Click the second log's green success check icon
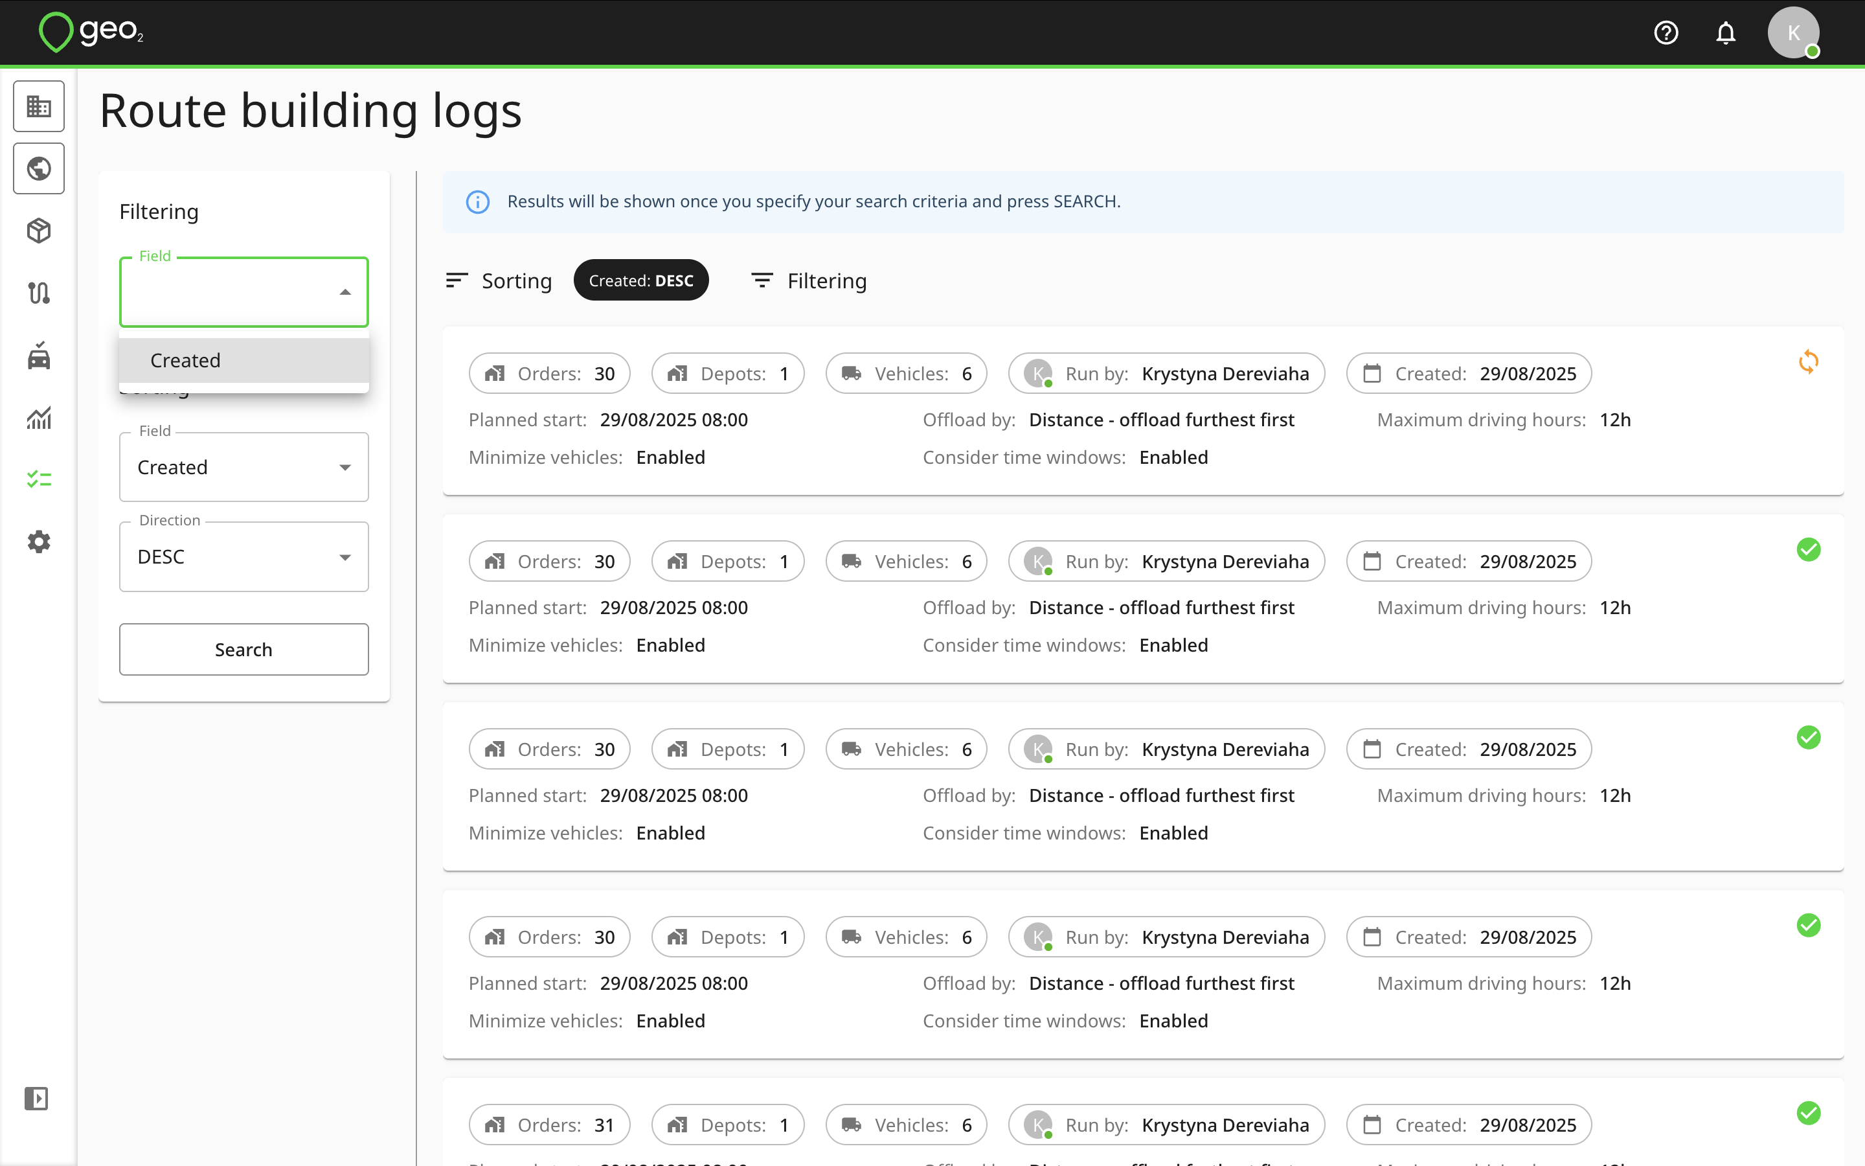 click(1808, 550)
